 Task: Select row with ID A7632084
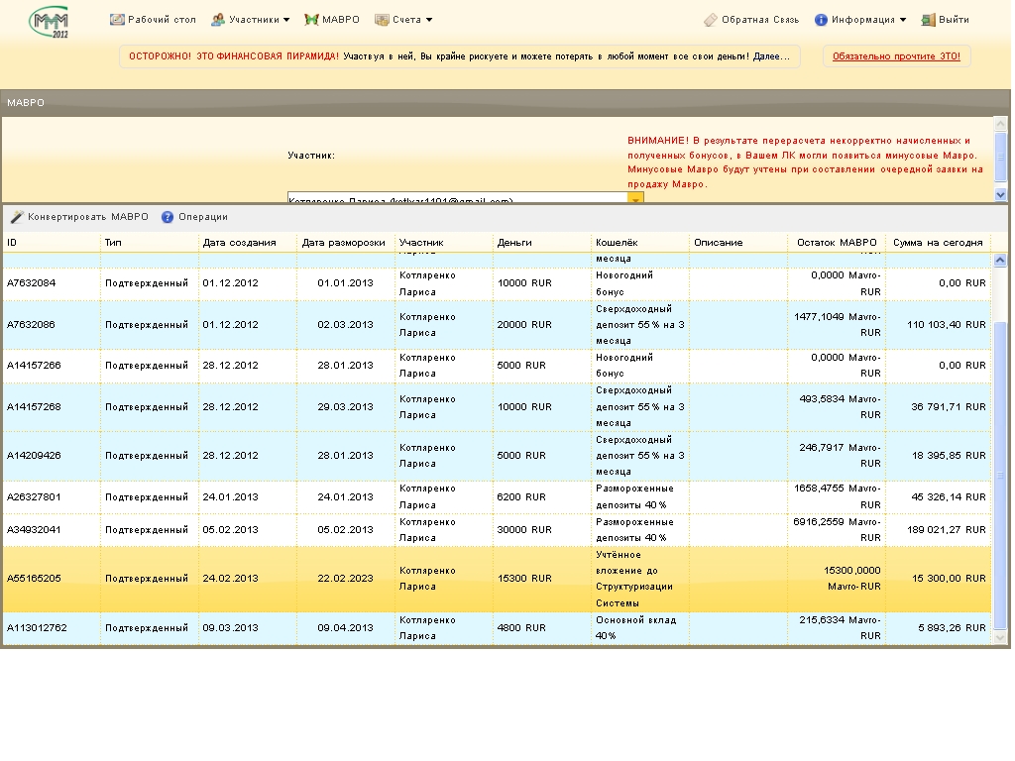point(497,283)
